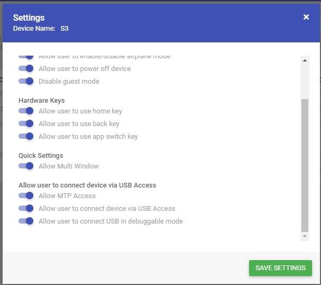The image size is (321, 285).
Task: Click the Allow MTP Access label text
Action: point(67,195)
